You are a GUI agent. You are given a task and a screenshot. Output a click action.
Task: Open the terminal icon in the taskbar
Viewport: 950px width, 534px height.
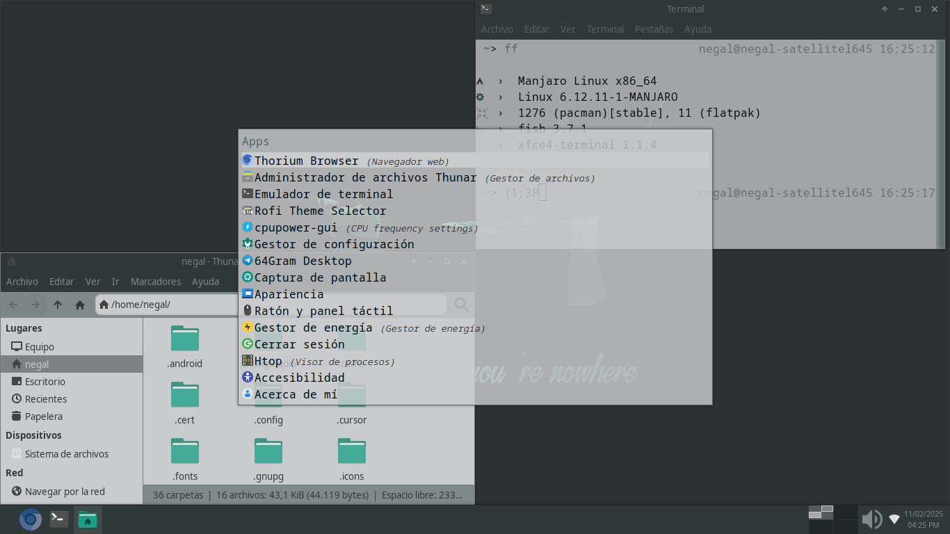point(59,519)
